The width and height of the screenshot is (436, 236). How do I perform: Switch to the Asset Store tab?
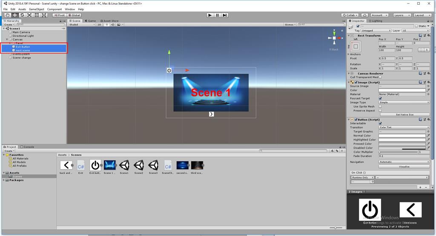coord(109,21)
